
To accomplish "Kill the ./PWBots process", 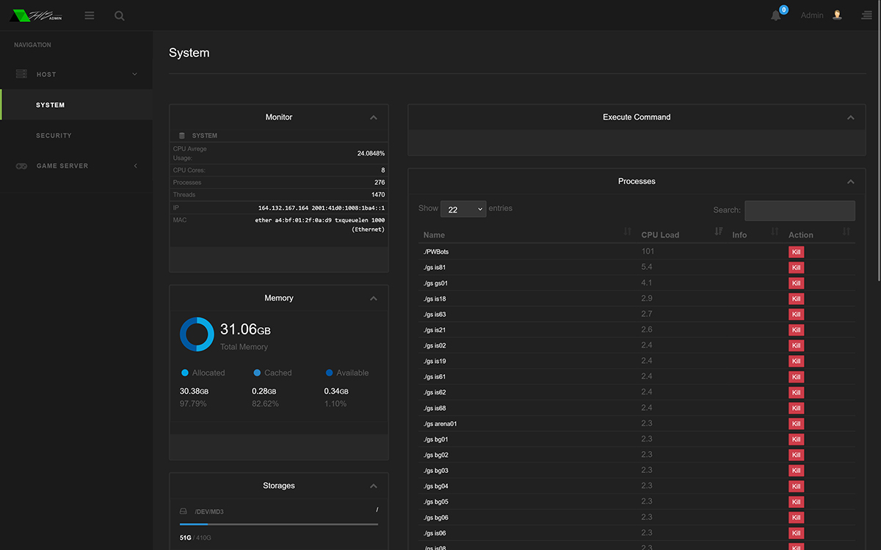I will coord(797,252).
